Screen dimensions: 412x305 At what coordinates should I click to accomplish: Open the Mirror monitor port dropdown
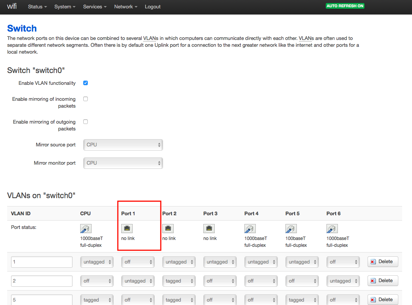tap(123, 163)
